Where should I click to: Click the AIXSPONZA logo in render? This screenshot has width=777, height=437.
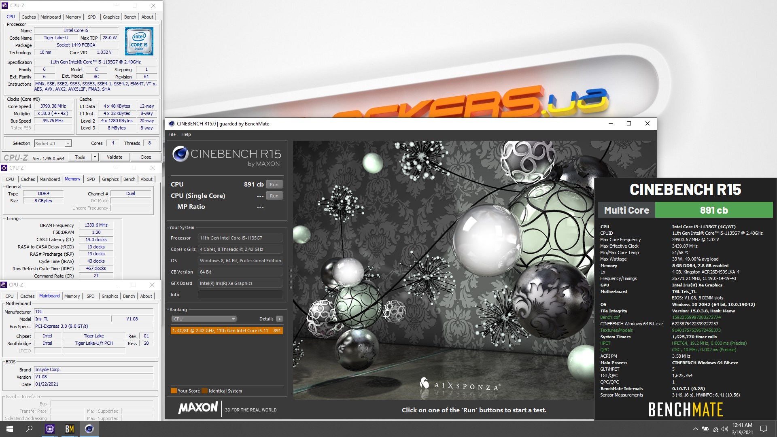[x=461, y=384]
